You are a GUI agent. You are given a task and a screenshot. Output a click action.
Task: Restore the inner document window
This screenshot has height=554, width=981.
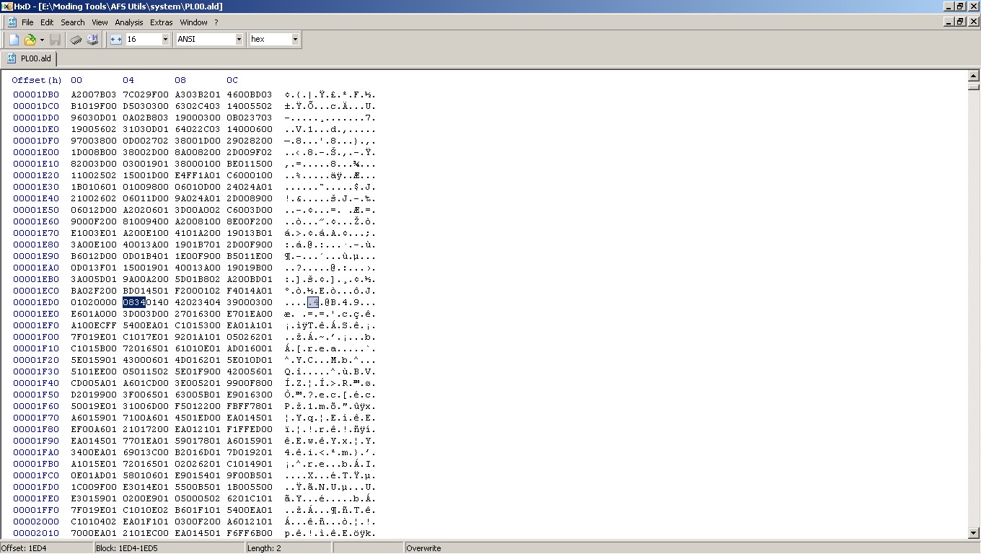[960, 22]
